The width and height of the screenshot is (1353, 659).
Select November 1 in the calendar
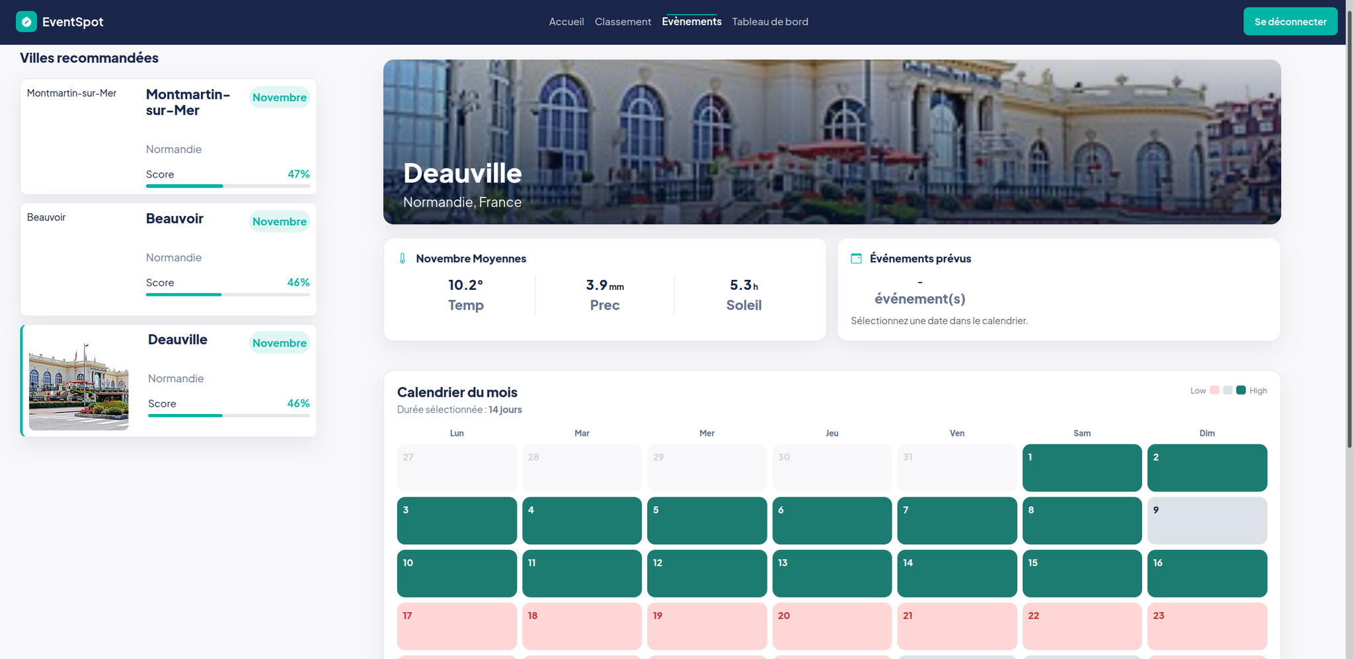coord(1082,468)
